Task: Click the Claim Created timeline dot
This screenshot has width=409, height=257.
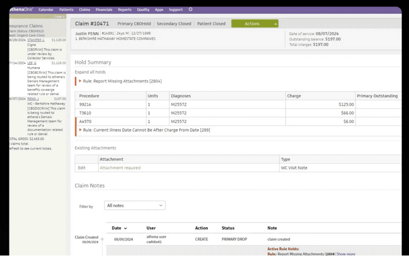Action: tap(102, 239)
